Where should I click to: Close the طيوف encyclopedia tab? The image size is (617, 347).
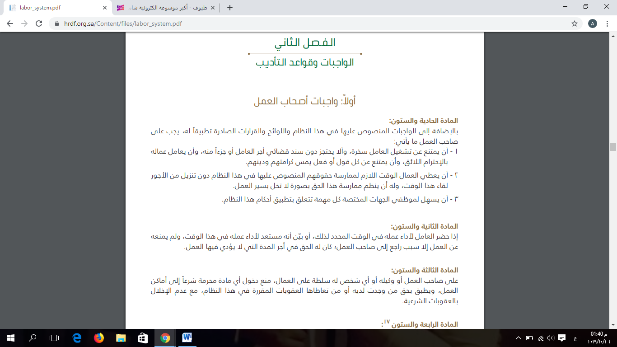click(x=213, y=8)
